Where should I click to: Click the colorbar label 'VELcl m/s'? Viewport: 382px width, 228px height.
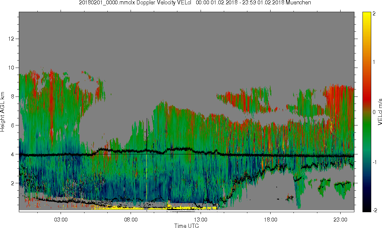tap(380, 112)
